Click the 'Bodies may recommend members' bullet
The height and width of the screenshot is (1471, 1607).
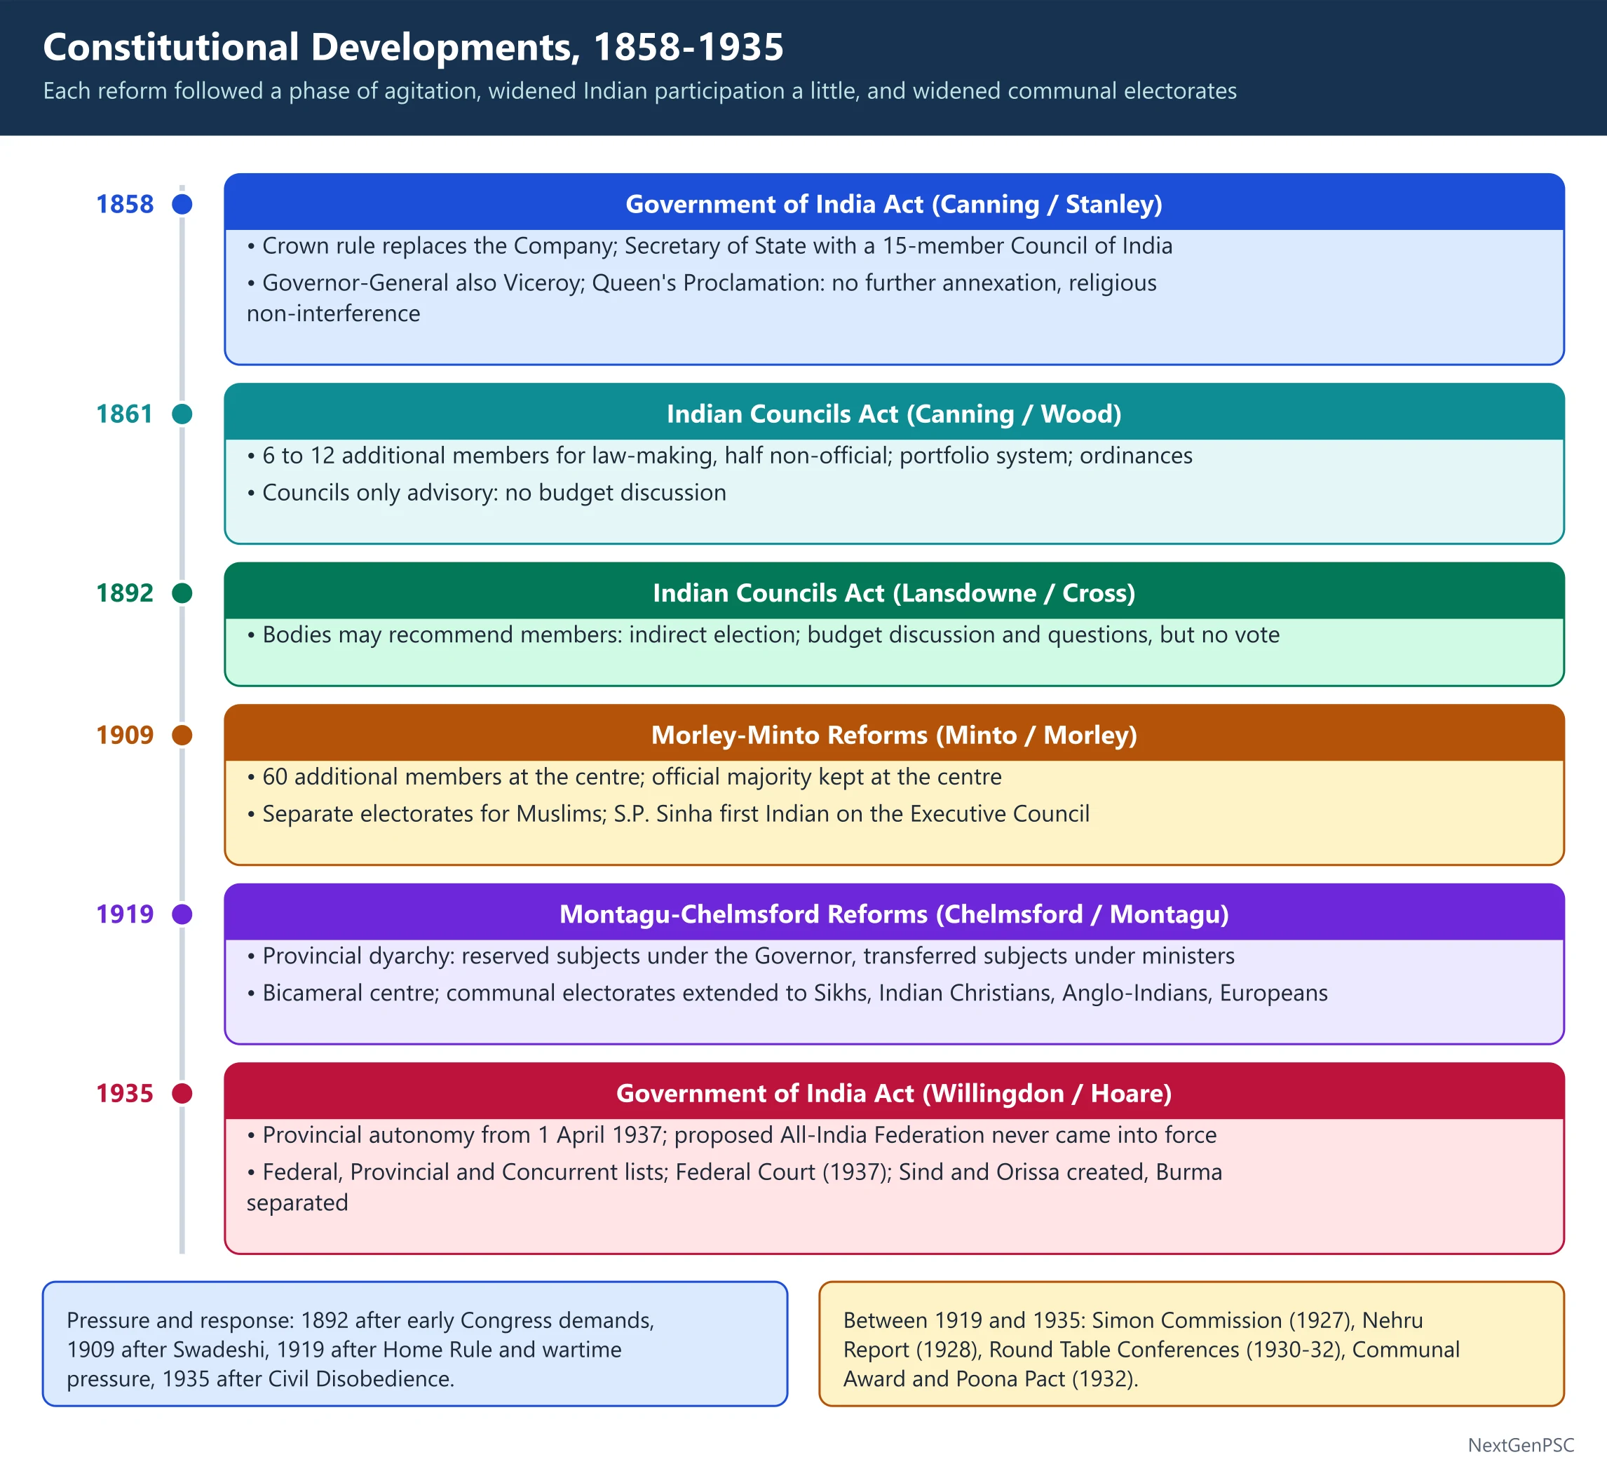(763, 635)
